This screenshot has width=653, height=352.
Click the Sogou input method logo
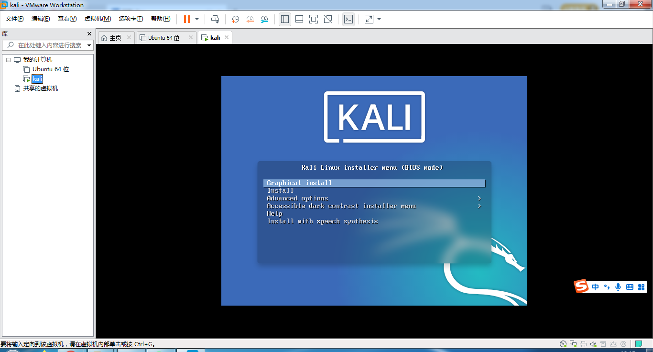[581, 286]
